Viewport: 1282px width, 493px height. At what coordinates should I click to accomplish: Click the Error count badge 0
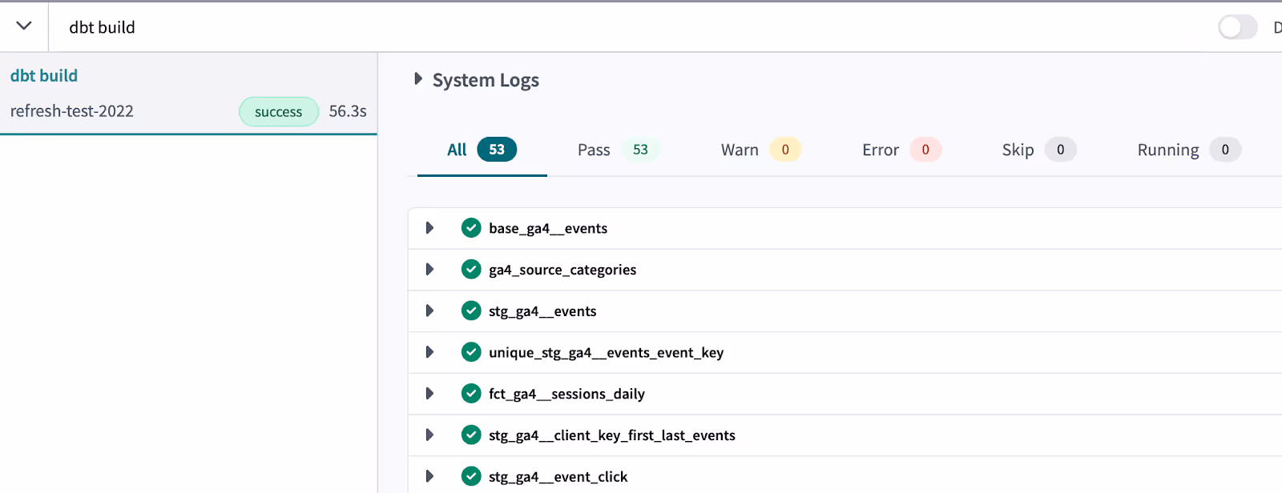[925, 150]
